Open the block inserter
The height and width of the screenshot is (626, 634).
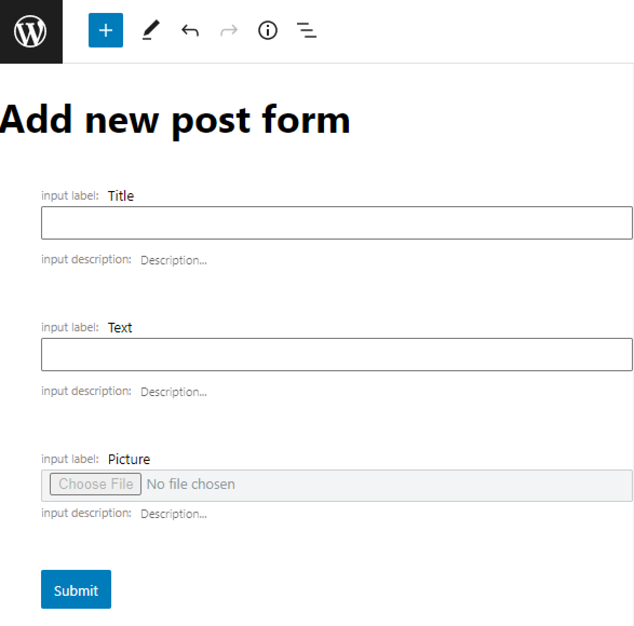pyautogui.click(x=105, y=31)
